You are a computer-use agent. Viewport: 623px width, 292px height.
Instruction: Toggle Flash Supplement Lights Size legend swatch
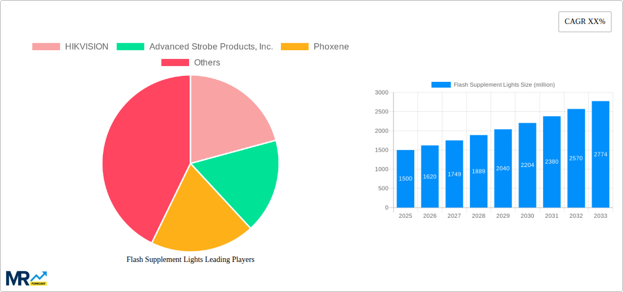441,85
